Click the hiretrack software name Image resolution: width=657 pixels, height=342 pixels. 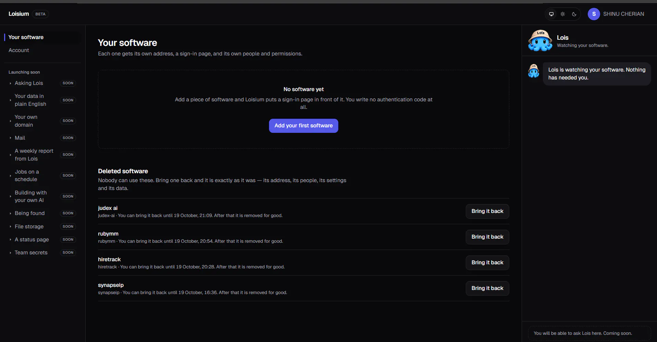pos(109,259)
